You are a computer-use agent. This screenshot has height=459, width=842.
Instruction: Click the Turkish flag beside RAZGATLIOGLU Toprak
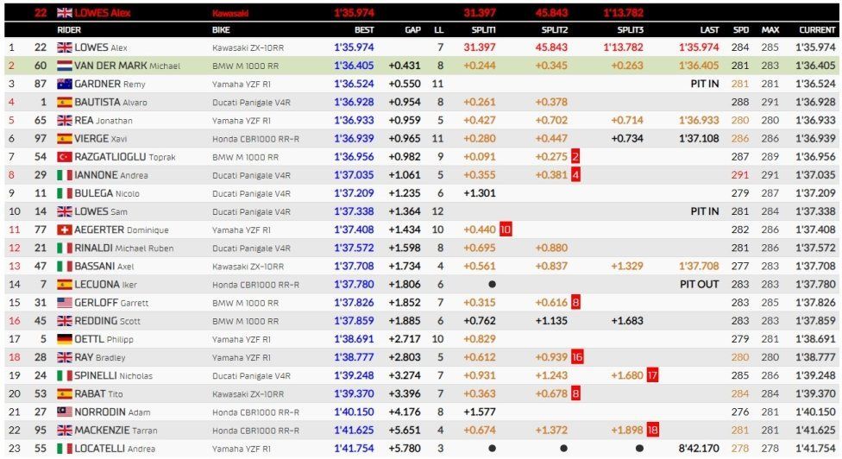coord(65,157)
